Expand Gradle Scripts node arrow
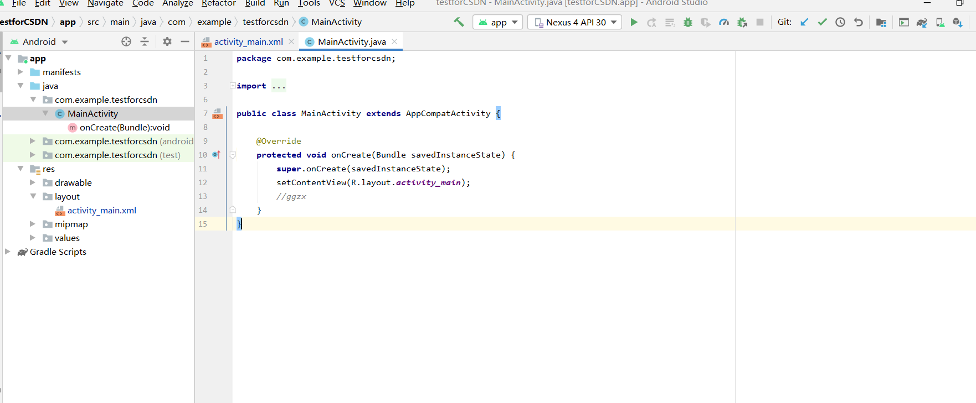 (x=8, y=252)
